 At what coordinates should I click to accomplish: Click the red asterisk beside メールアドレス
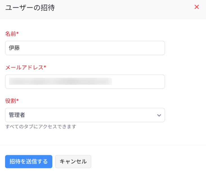pyautogui.click(x=45, y=67)
